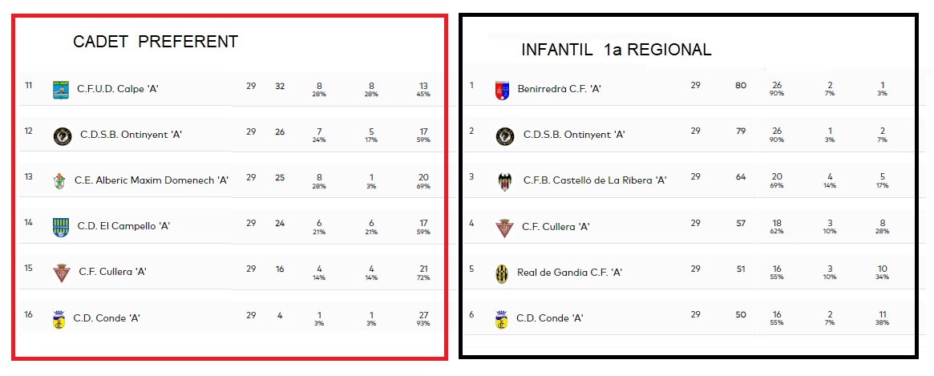Open the C.E. Alberic Maxim Domenech 'A' link

pos(152,180)
